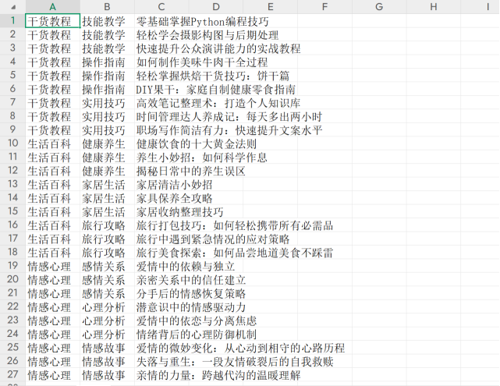Select row 27 header

click(x=12, y=374)
